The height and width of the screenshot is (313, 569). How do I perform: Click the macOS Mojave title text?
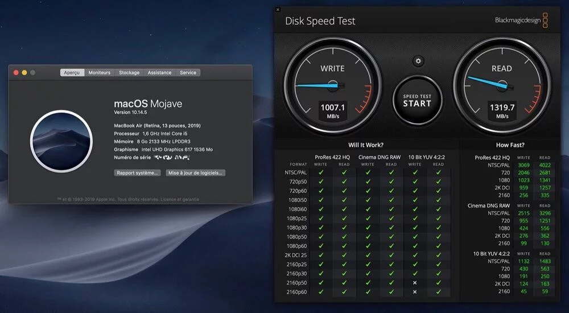[148, 104]
